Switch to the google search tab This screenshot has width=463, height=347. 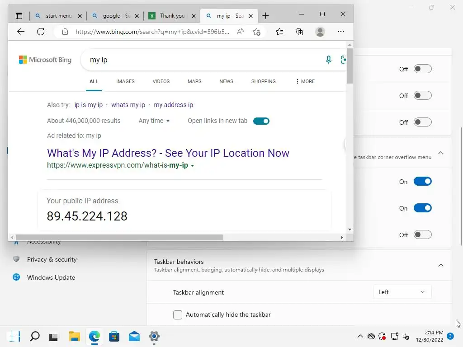(115, 16)
